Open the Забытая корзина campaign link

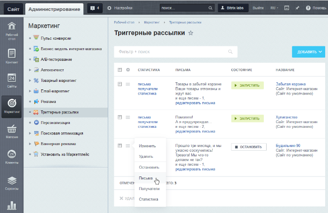tap(291, 84)
